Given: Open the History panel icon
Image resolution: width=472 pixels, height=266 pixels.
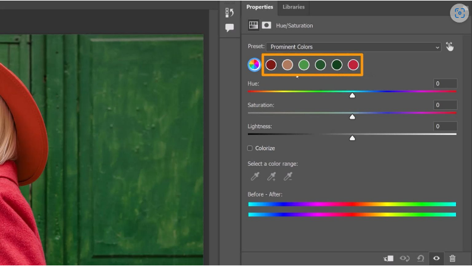Looking at the screenshot, I should (x=229, y=12).
